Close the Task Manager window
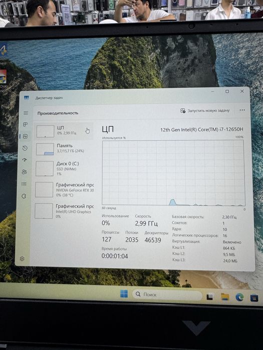263x350 pixels. [242, 91]
